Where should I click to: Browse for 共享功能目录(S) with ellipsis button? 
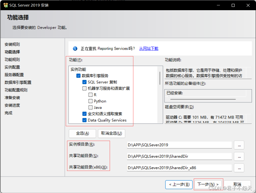click(x=239, y=156)
